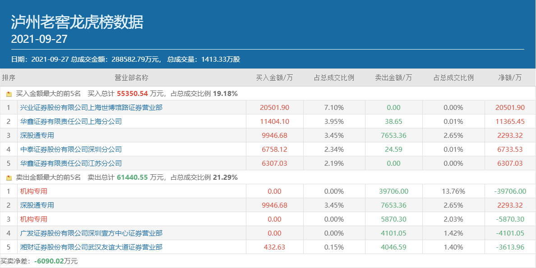Click the icon beside 买入金额最大的前5名
The width and height of the screenshot is (536, 268).
9,94
